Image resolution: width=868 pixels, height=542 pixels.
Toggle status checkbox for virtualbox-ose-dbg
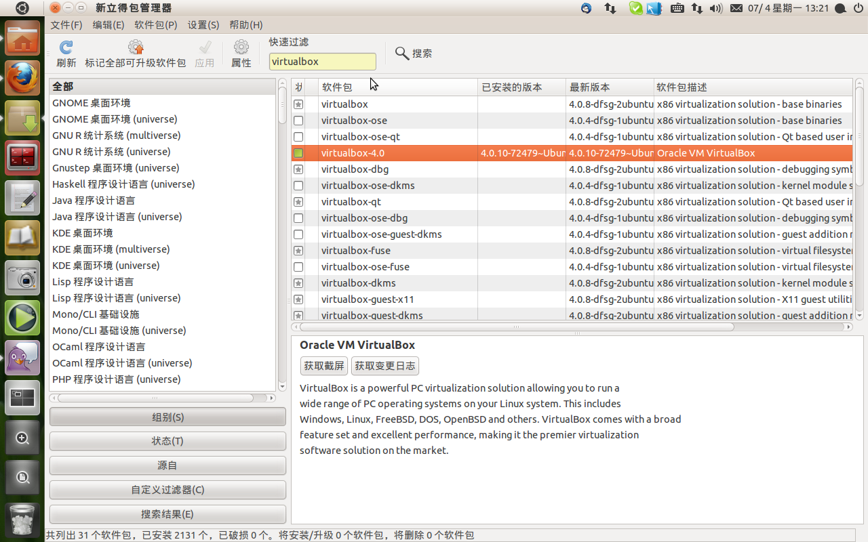click(298, 218)
